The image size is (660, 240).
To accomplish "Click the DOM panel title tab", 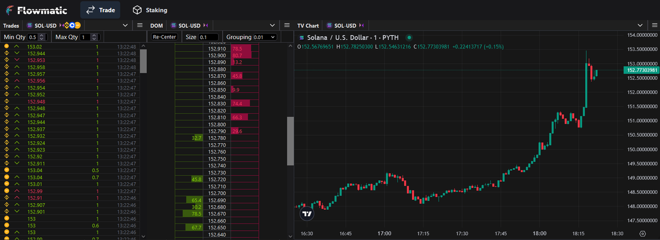I will tap(156, 25).
